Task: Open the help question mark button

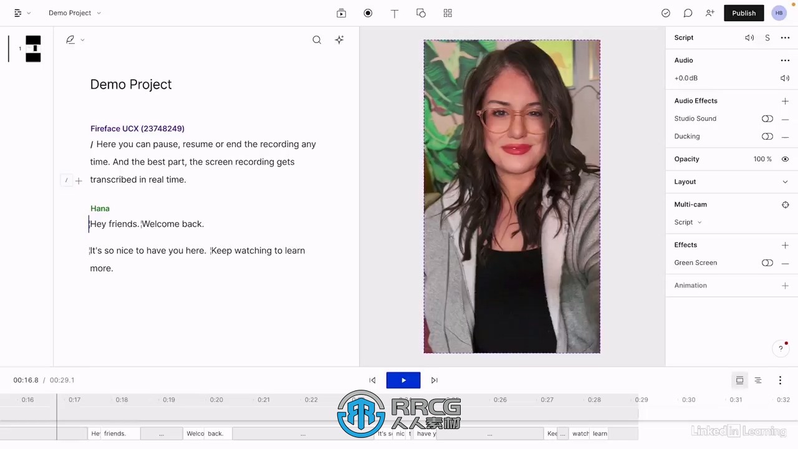Action: point(781,349)
